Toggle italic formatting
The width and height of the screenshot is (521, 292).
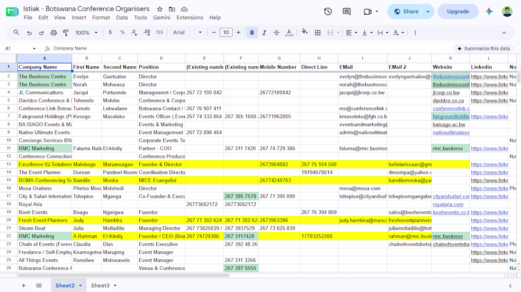(264, 33)
